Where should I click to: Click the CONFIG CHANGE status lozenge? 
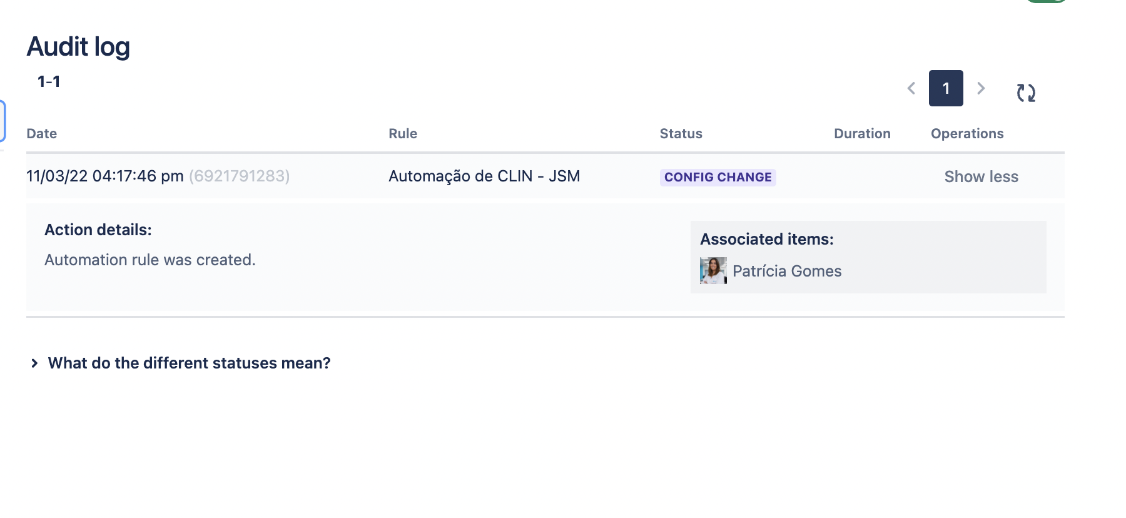tap(718, 177)
